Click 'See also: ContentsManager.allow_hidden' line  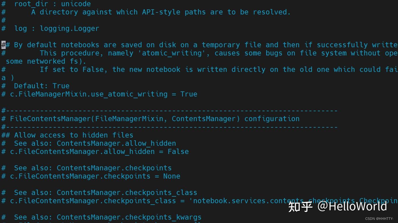click(x=95, y=143)
